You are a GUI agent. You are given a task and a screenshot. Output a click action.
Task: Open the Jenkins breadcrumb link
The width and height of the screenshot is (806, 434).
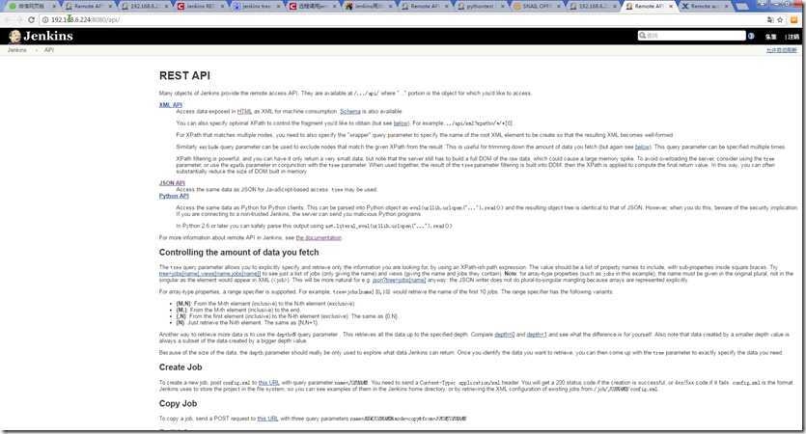[17, 50]
